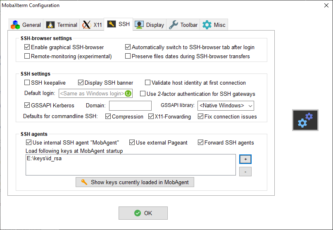Click the colored cubes General tab icon

(15, 25)
